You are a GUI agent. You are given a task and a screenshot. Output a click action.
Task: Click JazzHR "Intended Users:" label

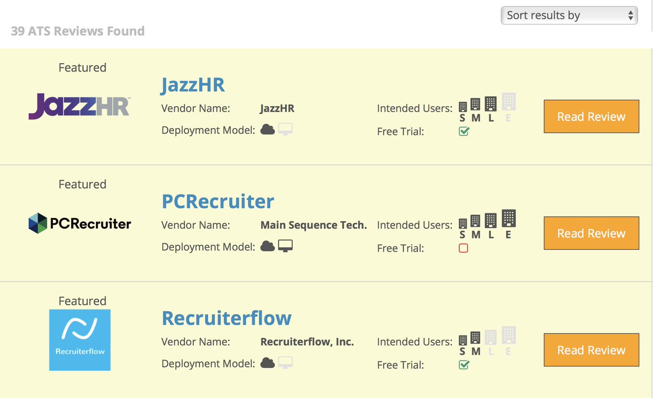pos(415,108)
